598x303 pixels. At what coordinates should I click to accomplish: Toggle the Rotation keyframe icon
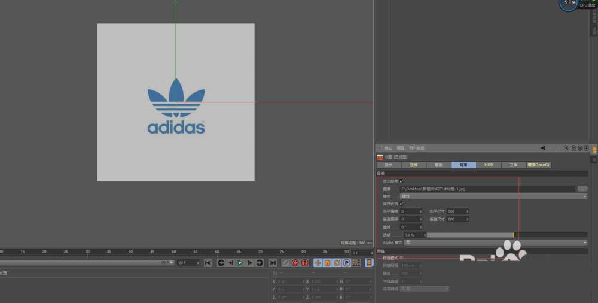(337, 263)
